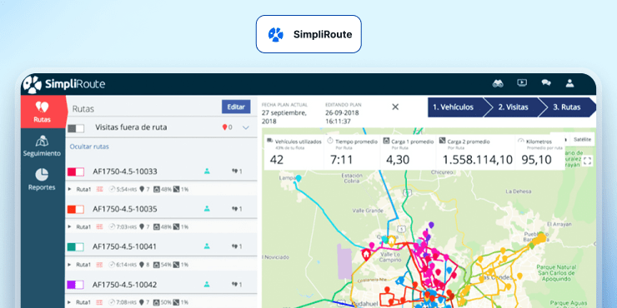This screenshot has width=617, height=308.
Task: Toggle fullscreen map view
Action: 588,161
